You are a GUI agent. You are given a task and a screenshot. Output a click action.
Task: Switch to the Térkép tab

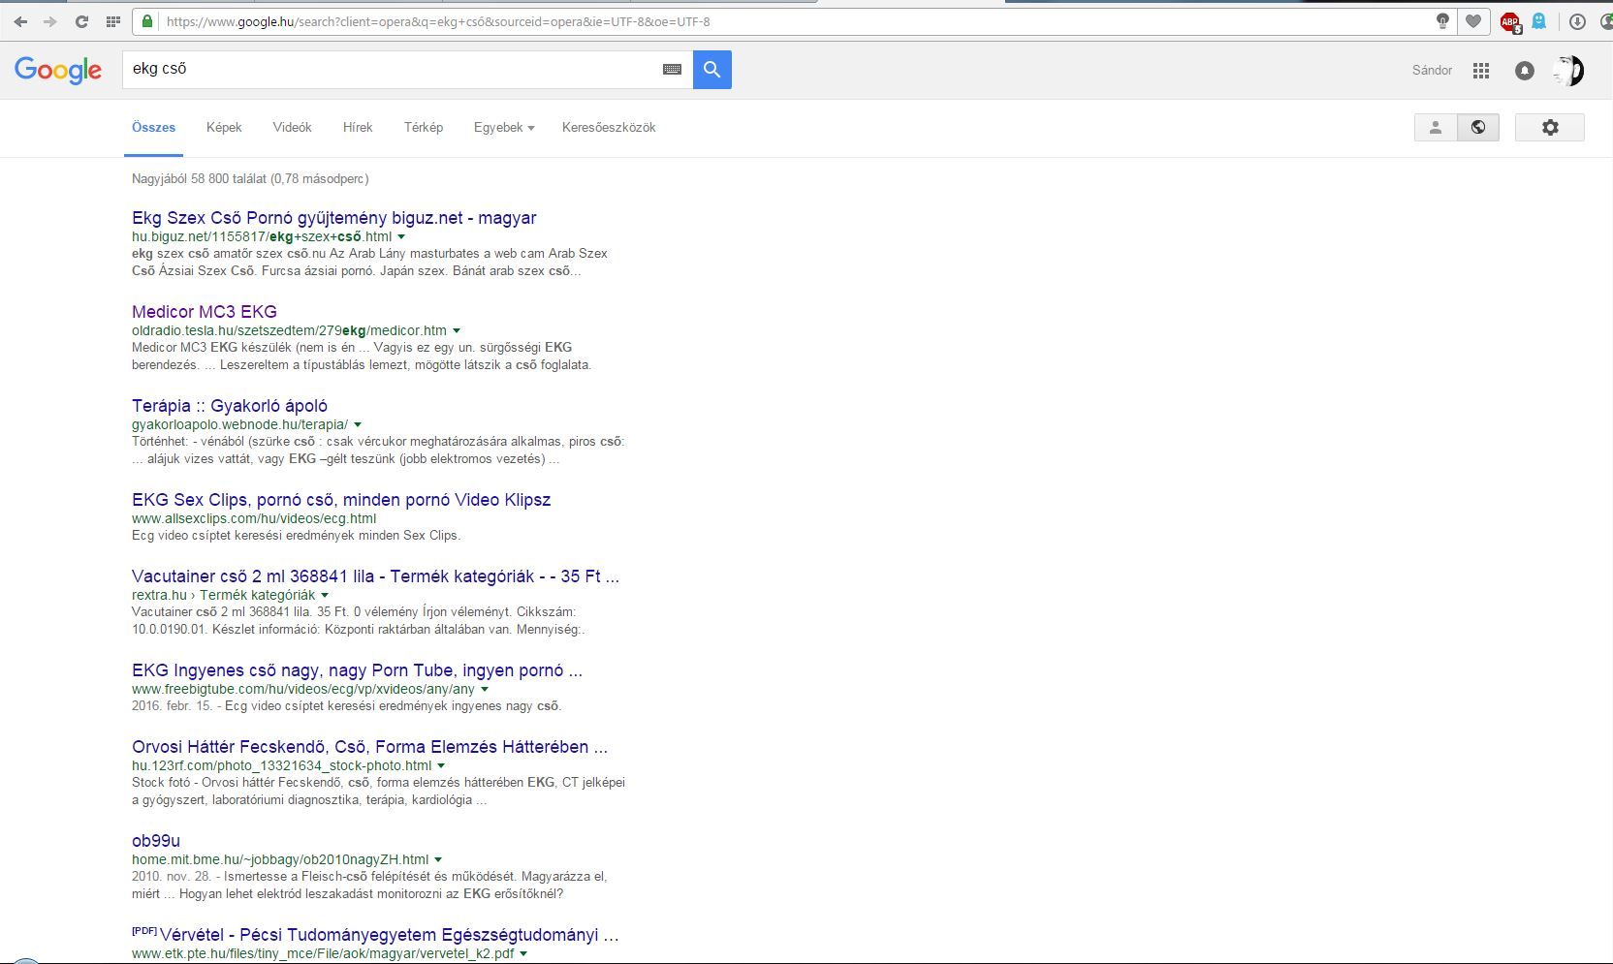tap(424, 127)
